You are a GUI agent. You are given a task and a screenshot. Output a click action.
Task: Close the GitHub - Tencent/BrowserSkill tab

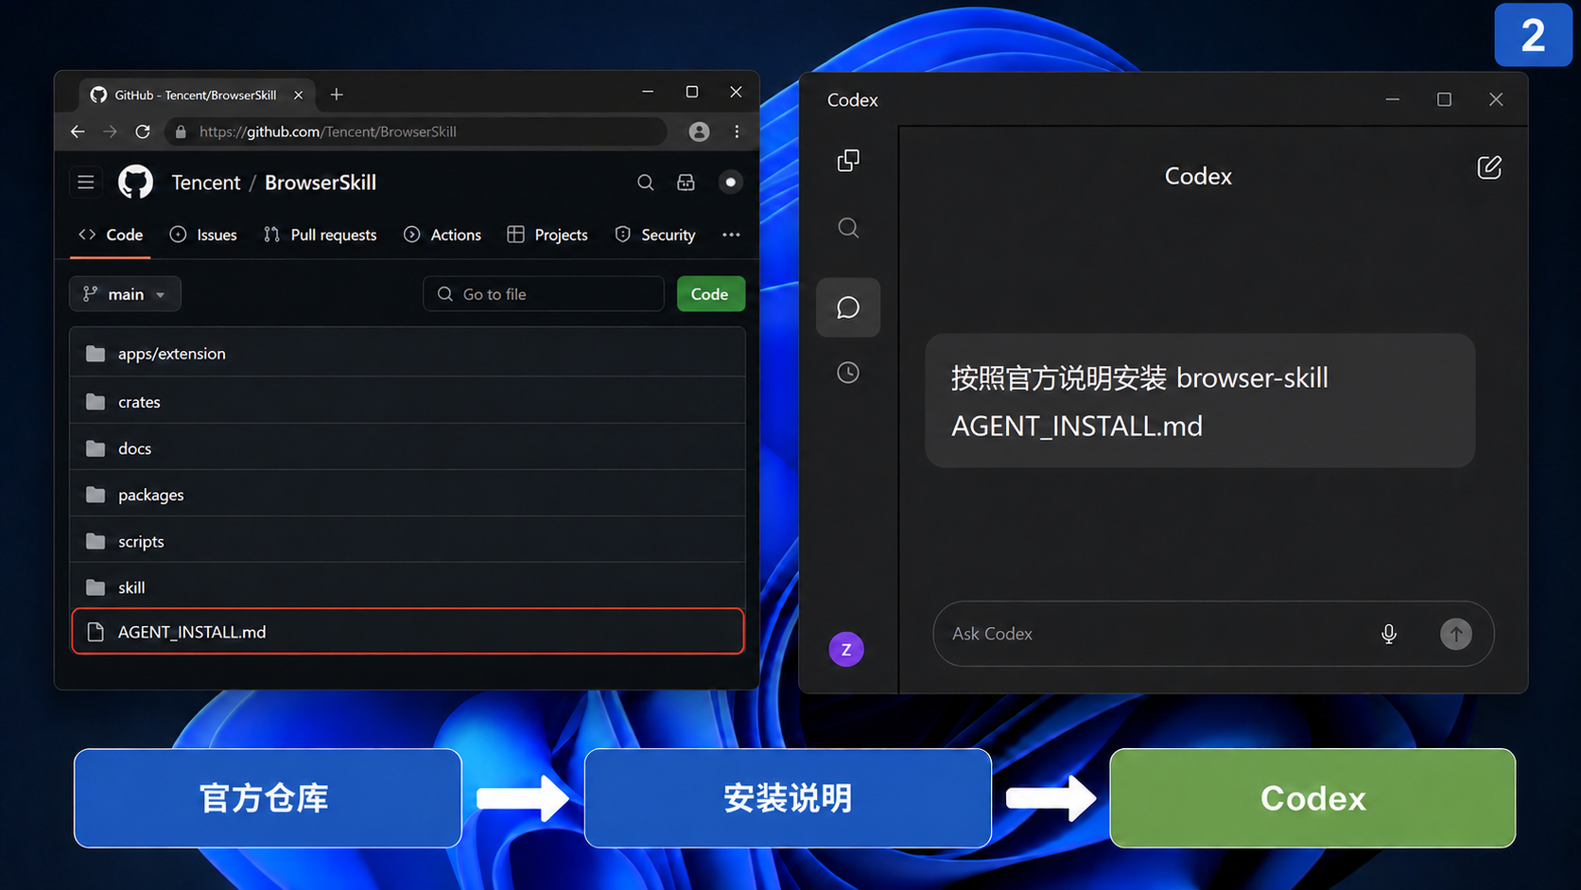pos(298,95)
